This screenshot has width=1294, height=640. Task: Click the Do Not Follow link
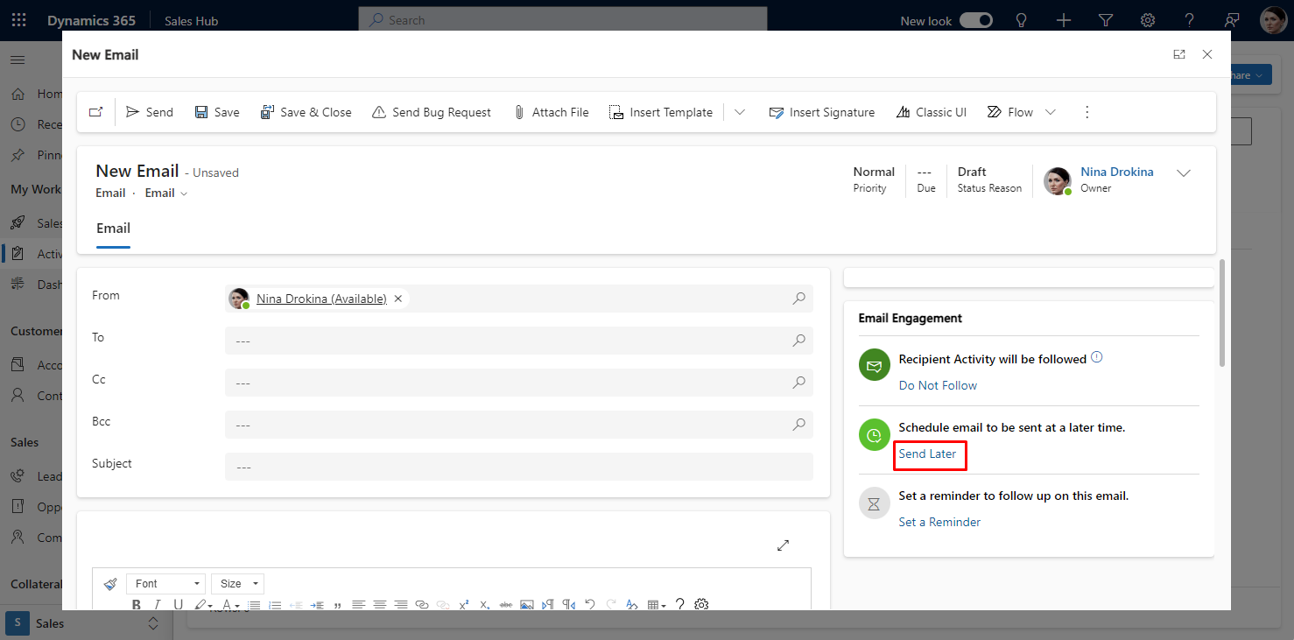click(938, 385)
